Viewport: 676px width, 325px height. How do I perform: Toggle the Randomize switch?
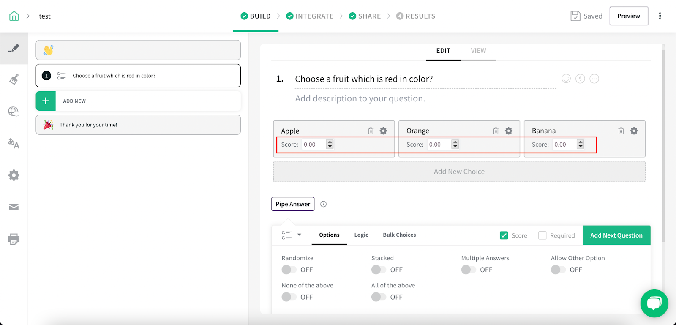pos(289,270)
